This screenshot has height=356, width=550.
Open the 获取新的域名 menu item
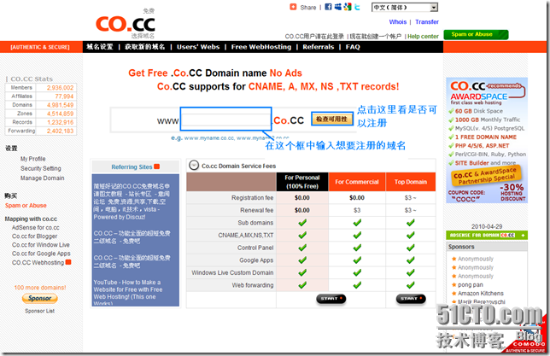point(145,47)
